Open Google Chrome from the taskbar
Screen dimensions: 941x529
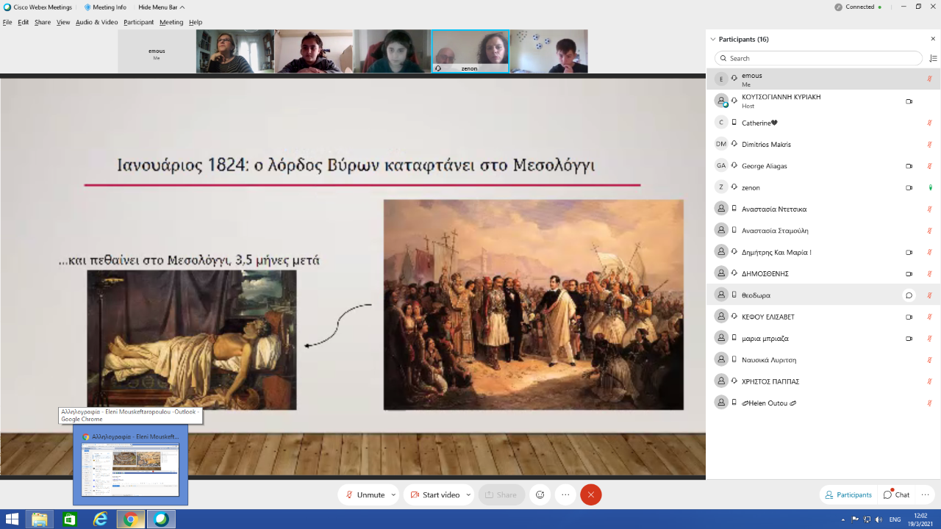click(x=130, y=519)
